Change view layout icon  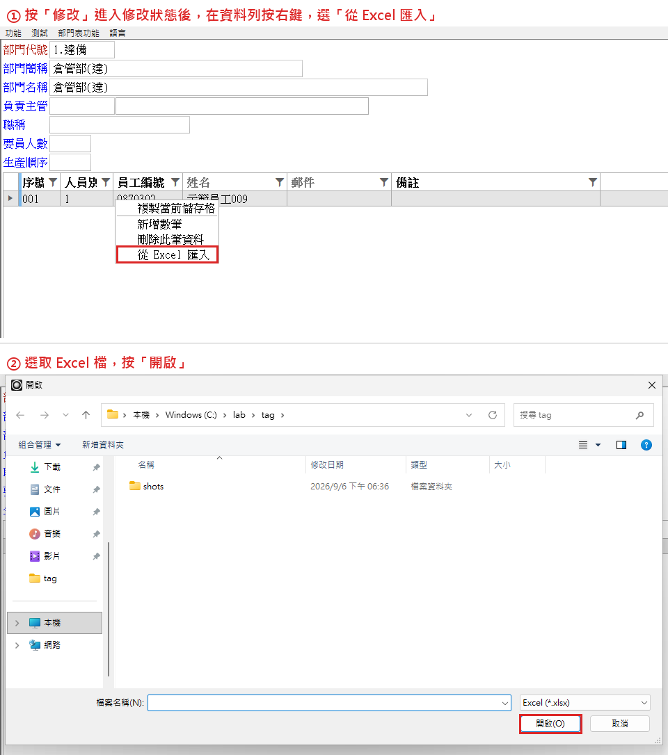[x=583, y=445]
